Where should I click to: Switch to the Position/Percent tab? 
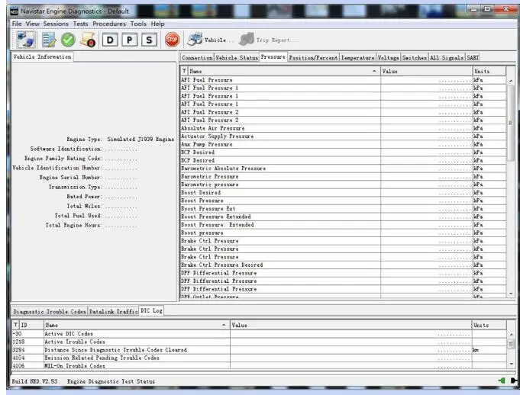pyautogui.click(x=313, y=58)
